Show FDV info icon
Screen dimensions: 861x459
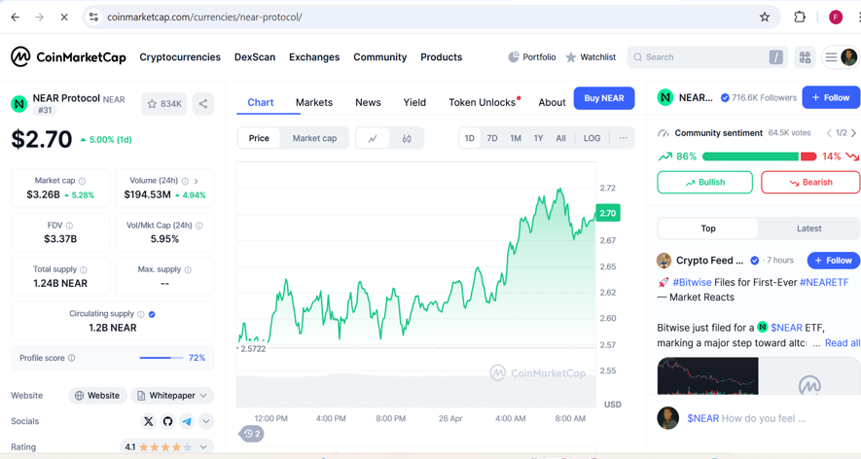[x=69, y=226]
